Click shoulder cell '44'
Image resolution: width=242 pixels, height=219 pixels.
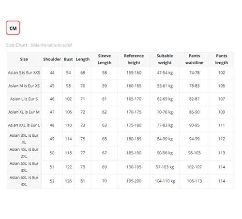click(52, 73)
